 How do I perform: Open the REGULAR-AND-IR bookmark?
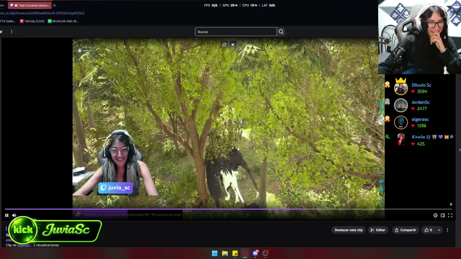point(63,21)
